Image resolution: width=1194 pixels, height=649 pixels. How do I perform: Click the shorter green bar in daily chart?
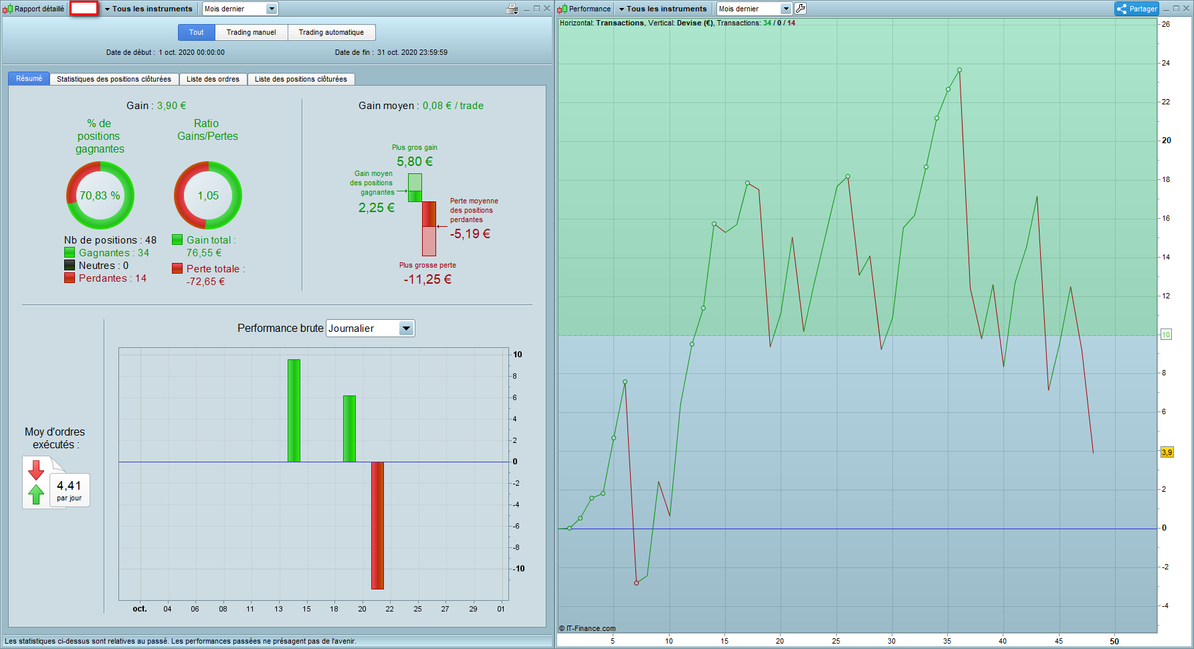point(349,428)
